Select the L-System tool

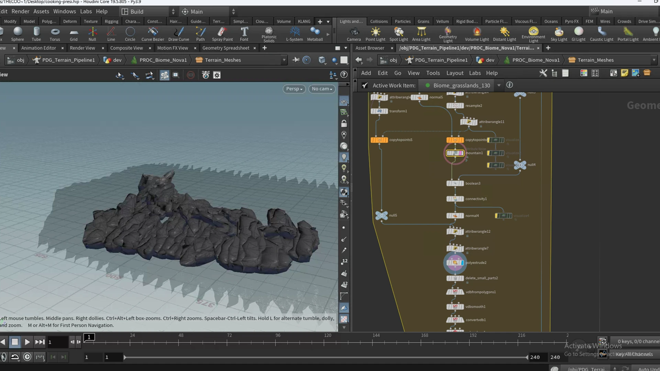[294, 34]
